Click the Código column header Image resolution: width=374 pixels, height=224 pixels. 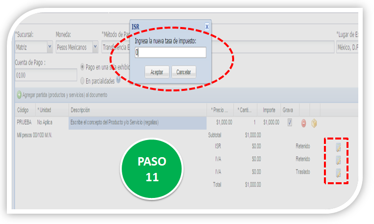[26, 110]
